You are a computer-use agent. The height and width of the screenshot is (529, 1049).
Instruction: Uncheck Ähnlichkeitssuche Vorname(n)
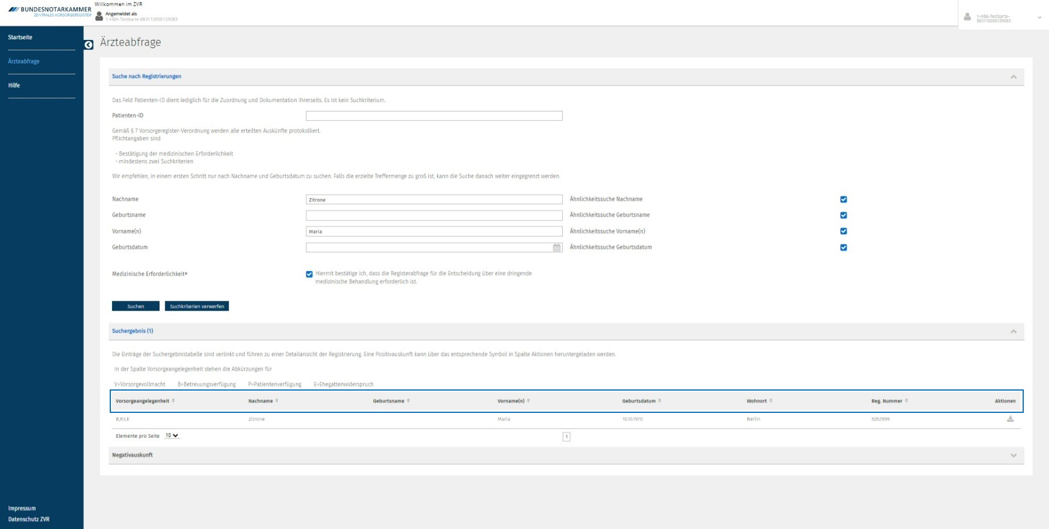[x=843, y=231]
